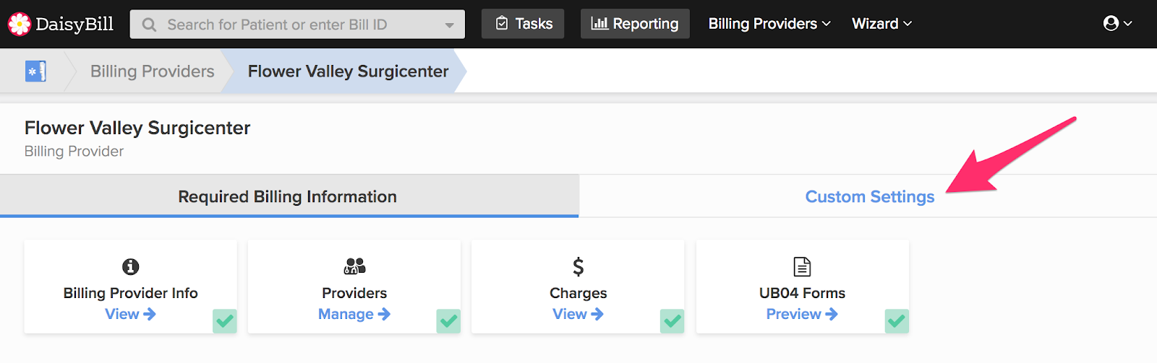The image size is (1157, 363).
Task: Expand the Billing Providers dropdown menu
Action: coord(769,24)
